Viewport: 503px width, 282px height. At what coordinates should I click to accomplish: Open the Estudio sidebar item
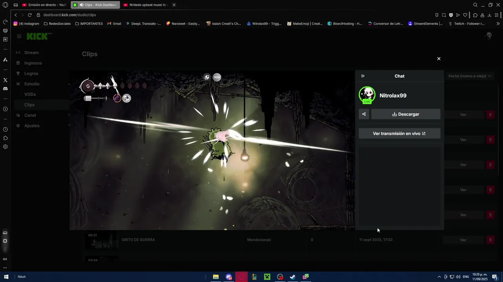tap(32, 84)
